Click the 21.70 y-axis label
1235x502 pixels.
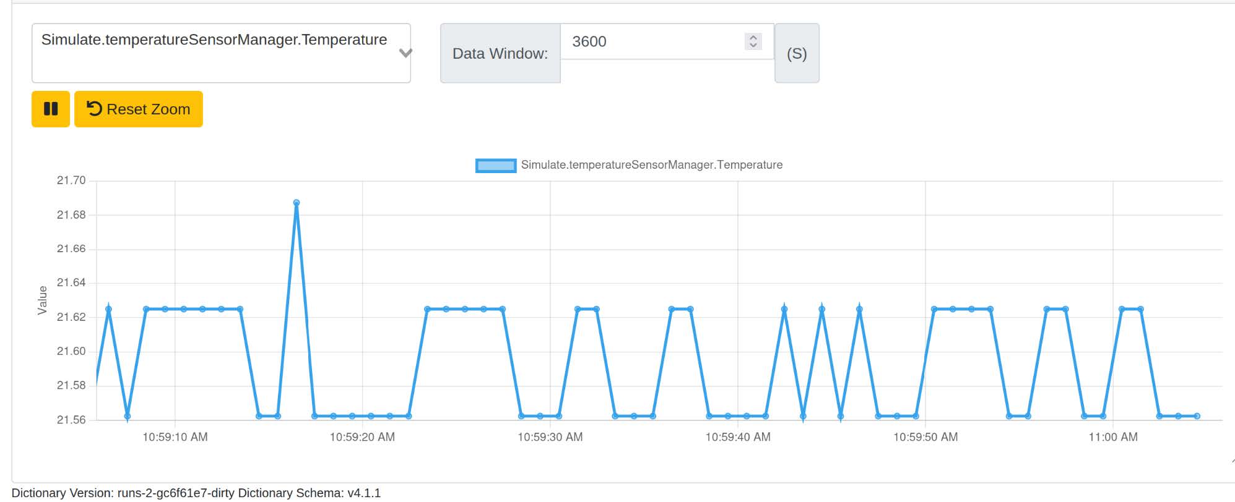tap(71, 181)
